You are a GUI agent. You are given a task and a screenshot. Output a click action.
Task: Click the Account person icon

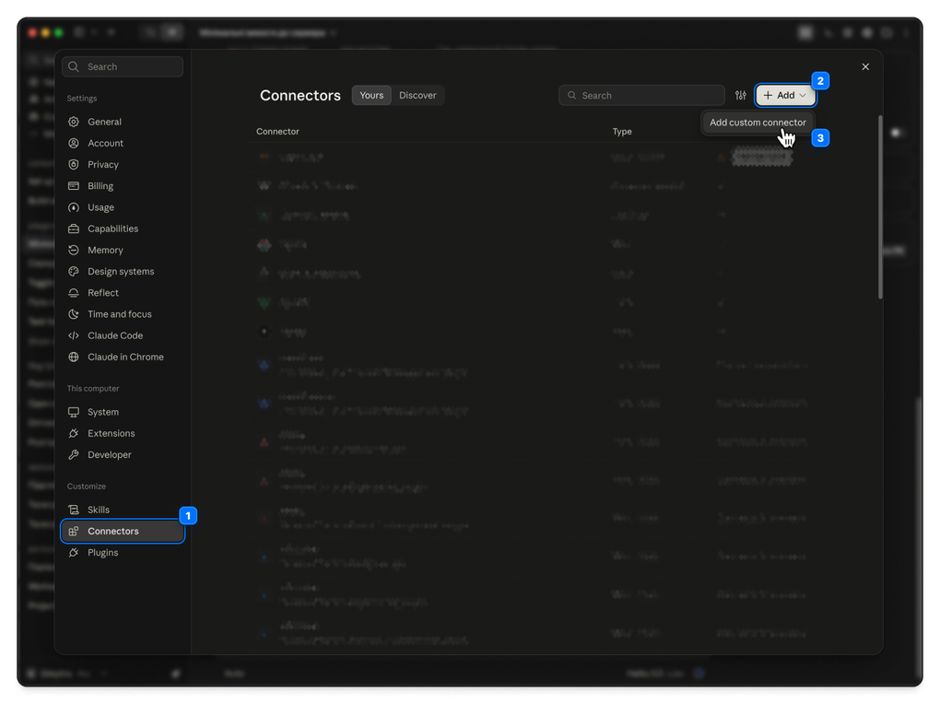click(x=74, y=144)
